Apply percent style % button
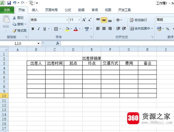This screenshot has height=132, width=174. pos(167,29)
